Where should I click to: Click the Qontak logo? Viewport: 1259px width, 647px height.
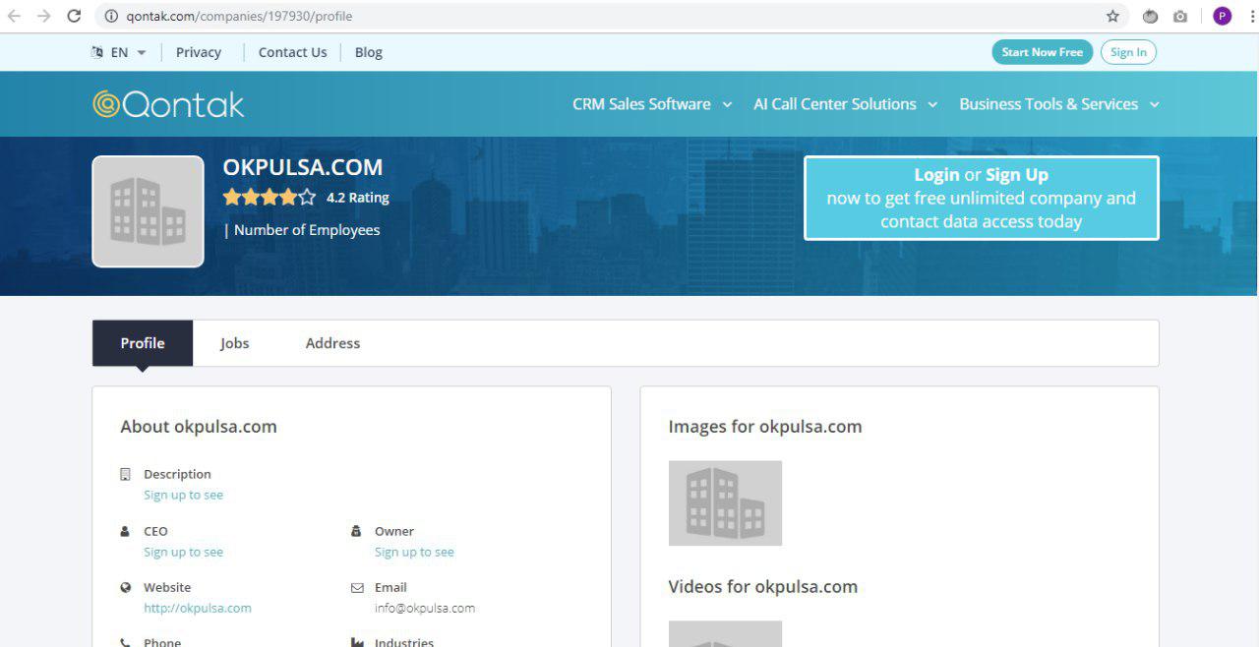168,104
